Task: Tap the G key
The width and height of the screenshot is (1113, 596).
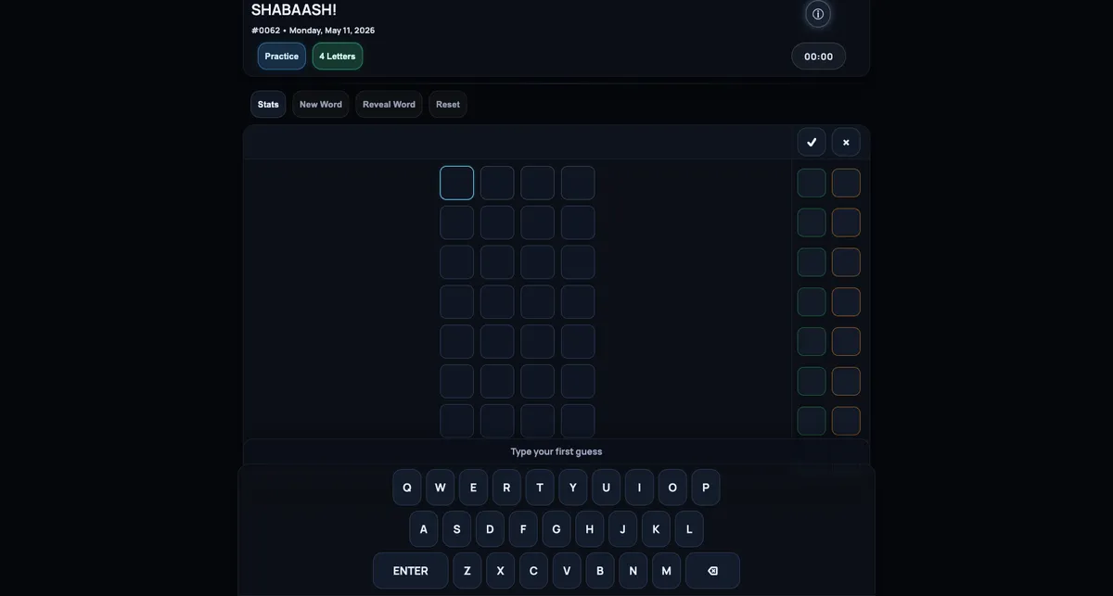Action: (556, 529)
